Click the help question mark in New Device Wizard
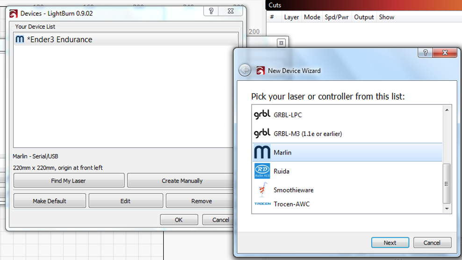The width and height of the screenshot is (462, 260). point(425,53)
